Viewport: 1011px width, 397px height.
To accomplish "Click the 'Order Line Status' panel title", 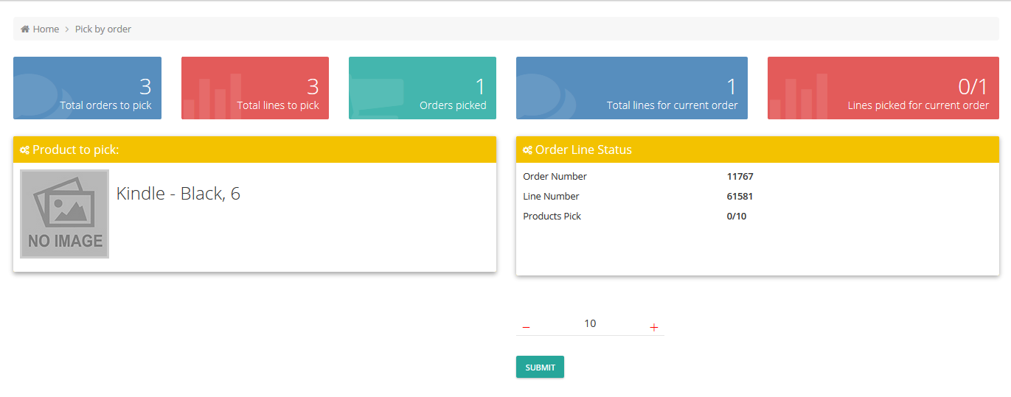I will click(583, 150).
